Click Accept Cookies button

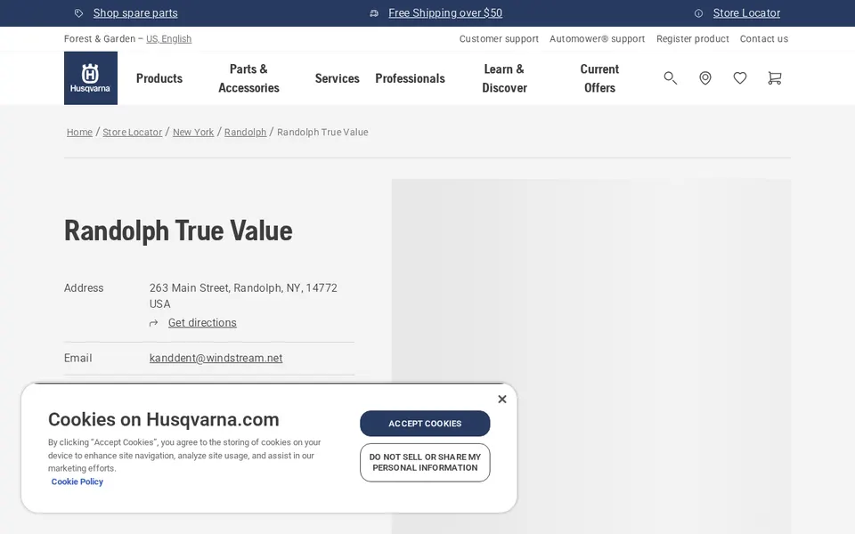click(425, 424)
